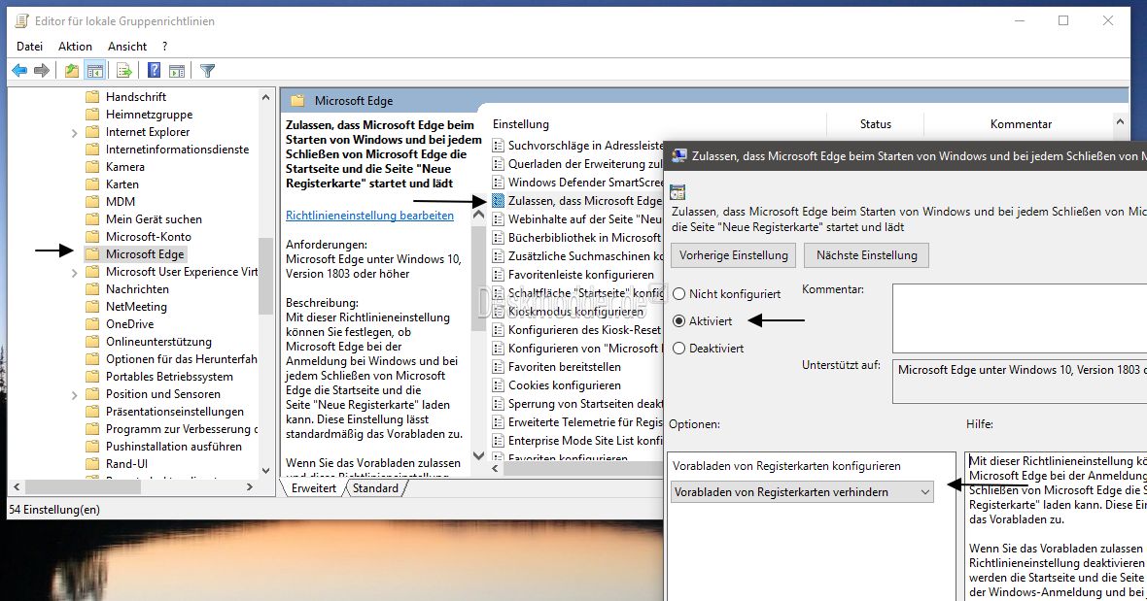Click the policy icon beside Suchvorschläge in Adressleiste
This screenshot has height=601, width=1147.
[498, 146]
